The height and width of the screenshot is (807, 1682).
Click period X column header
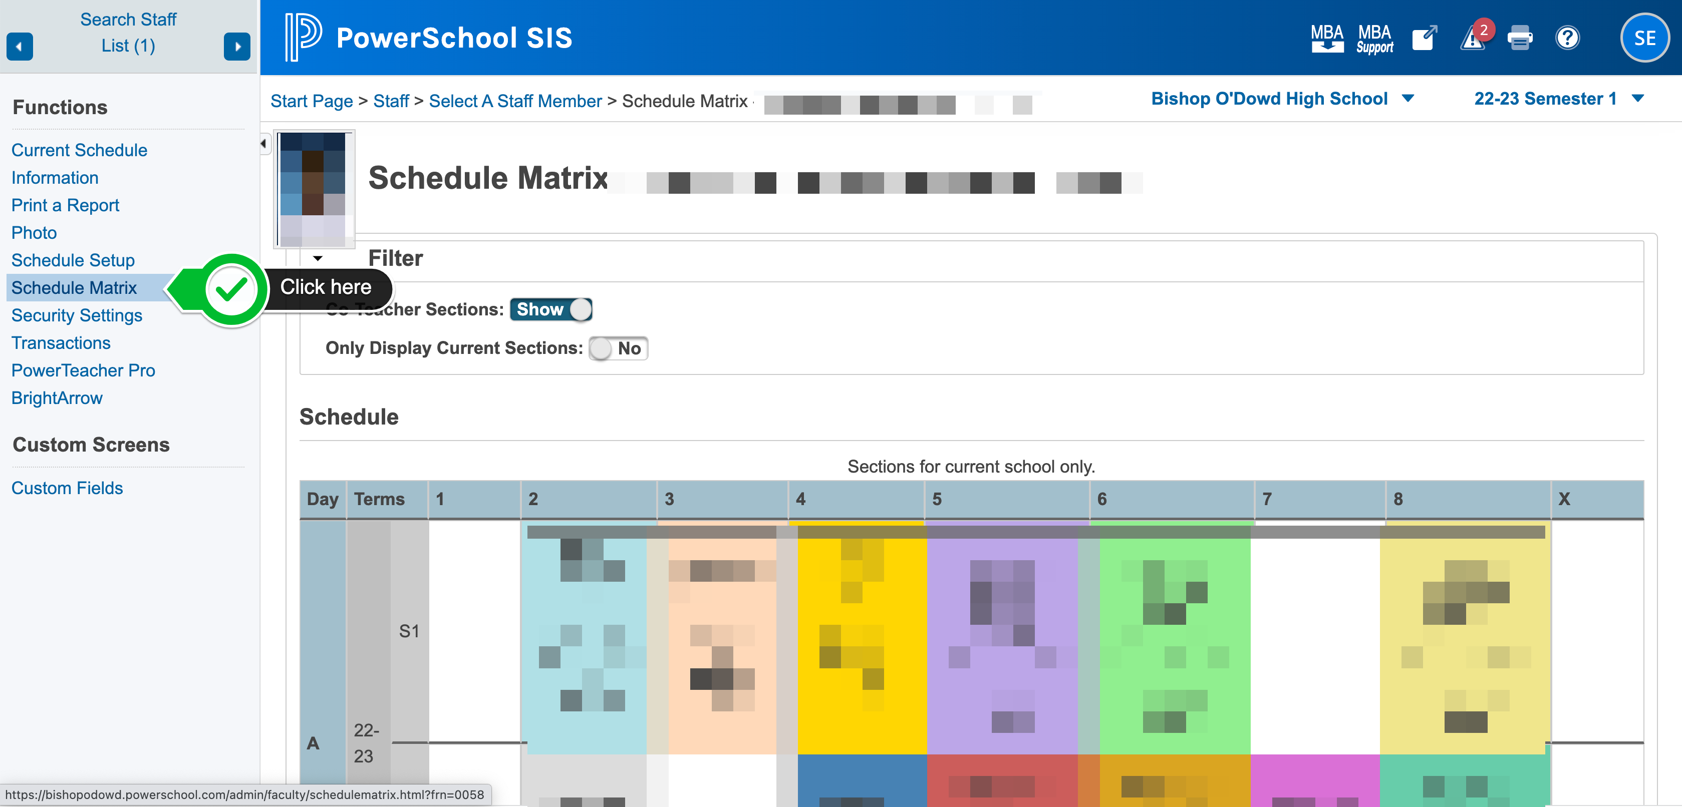(x=1598, y=499)
